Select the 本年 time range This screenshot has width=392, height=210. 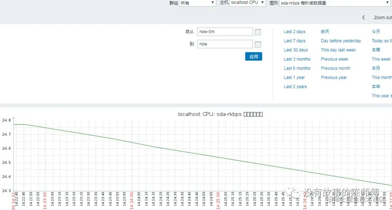click(x=376, y=87)
